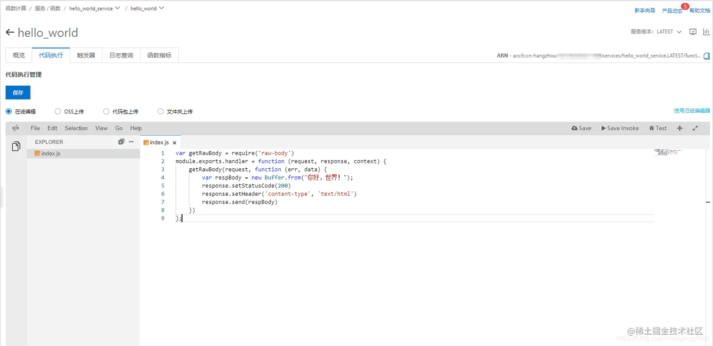Screen dimensions: 713x346
Task: Open the Explorer more actions ellipsis
Action: 132,142
